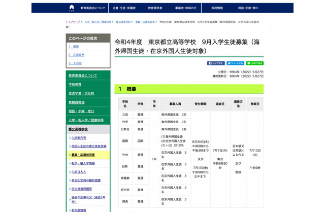
Task: Jump to section 3 その他 in contents
Action: [x=75, y=63]
